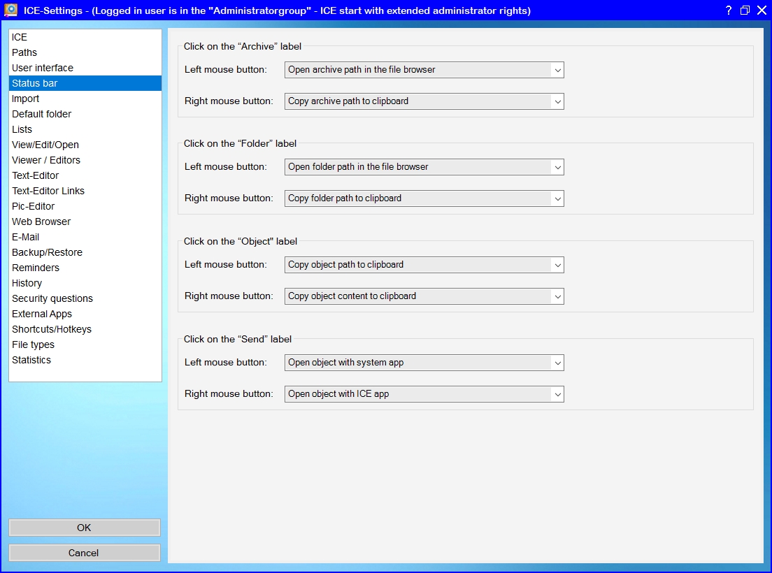This screenshot has height=573, width=772.
Task: Click the Cancel button
Action: coord(84,553)
